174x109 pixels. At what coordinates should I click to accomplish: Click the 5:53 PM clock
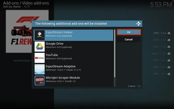pos(161,5)
